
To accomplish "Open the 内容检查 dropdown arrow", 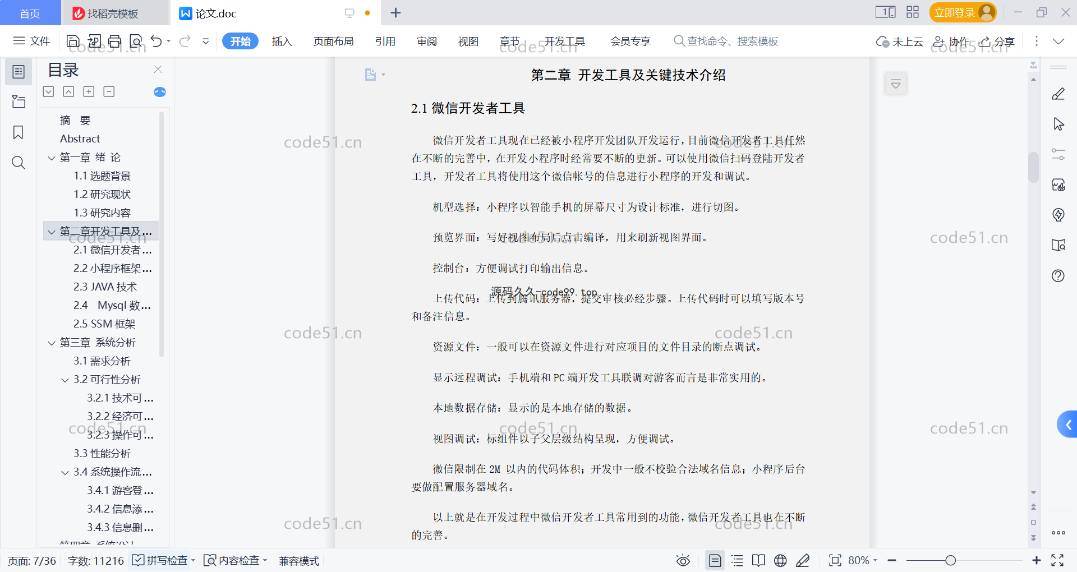I will (x=265, y=560).
